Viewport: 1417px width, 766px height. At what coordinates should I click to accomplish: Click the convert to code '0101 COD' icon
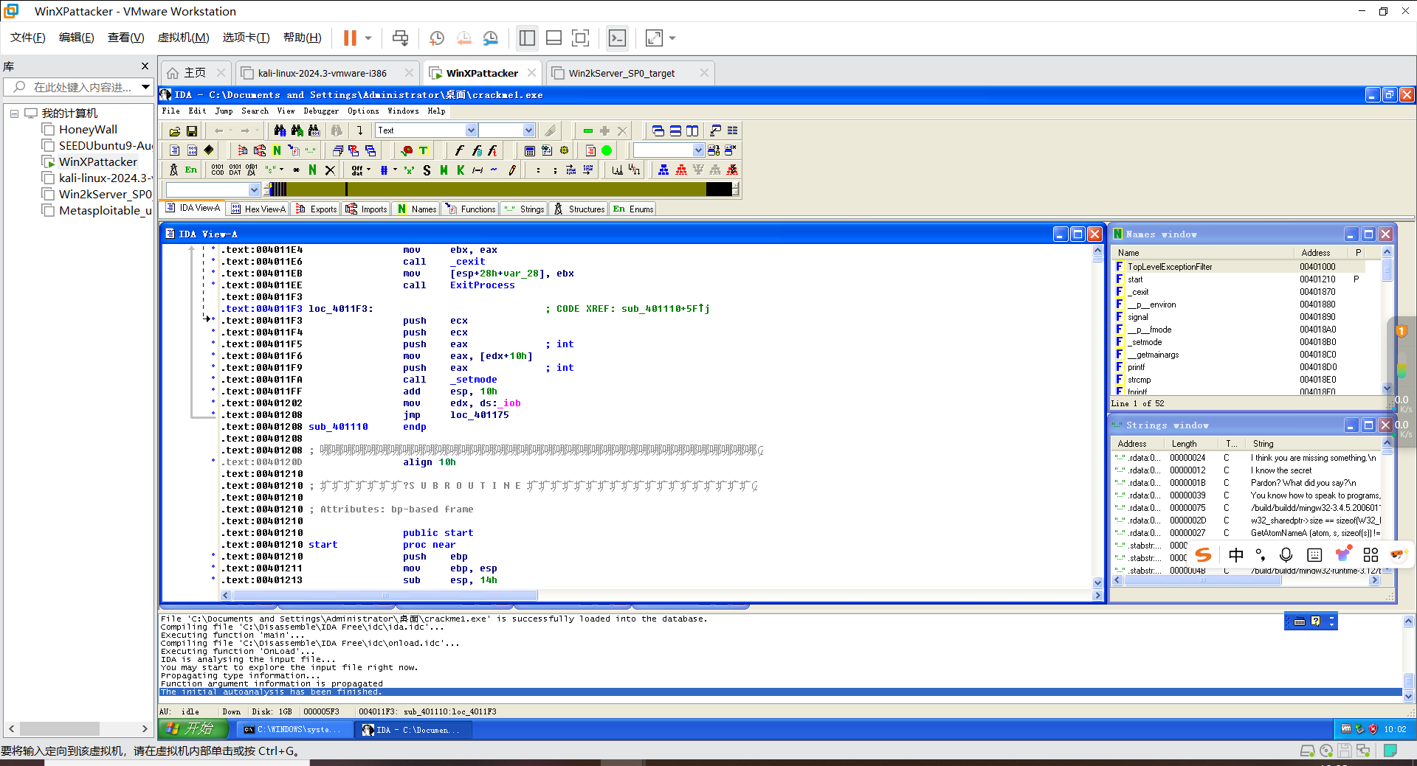[218, 170]
